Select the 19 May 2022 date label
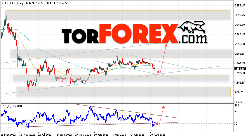This screenshot has width=247, height=138. 27,135
